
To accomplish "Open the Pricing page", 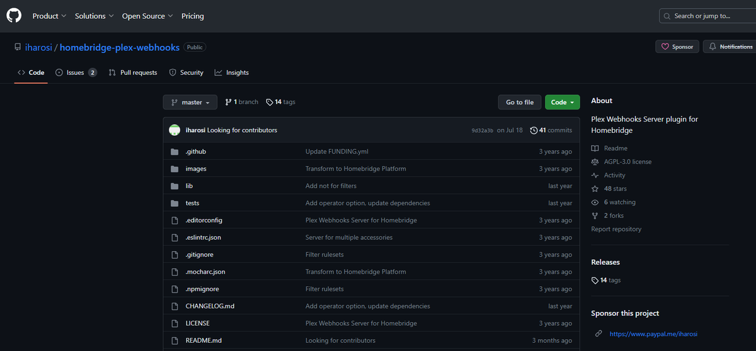I will 193,16.
